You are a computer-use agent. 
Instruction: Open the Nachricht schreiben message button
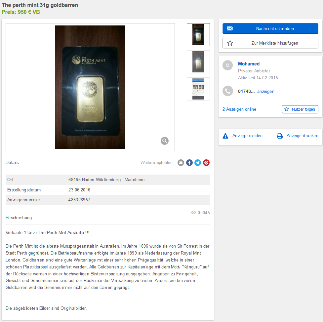[270, 28]
